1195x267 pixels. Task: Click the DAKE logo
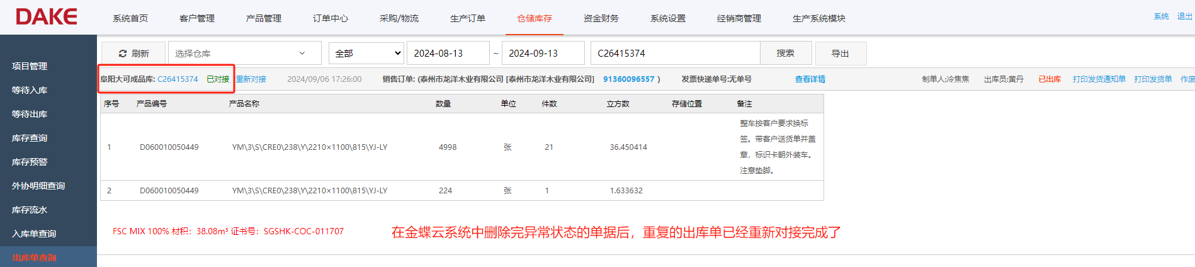point(47,17)
